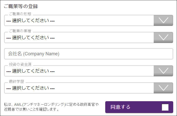Tick the white checkbox inside 同意する
177x116 pixels.
tap(165, 107)
